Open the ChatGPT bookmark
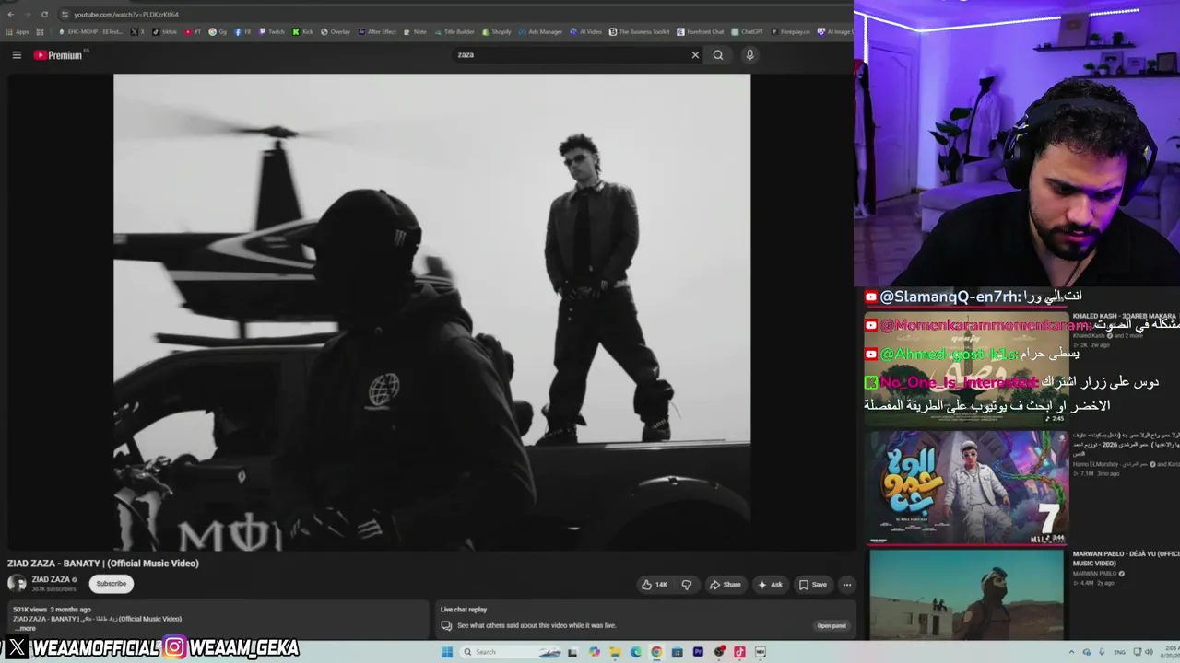 [x=748, y=32]
